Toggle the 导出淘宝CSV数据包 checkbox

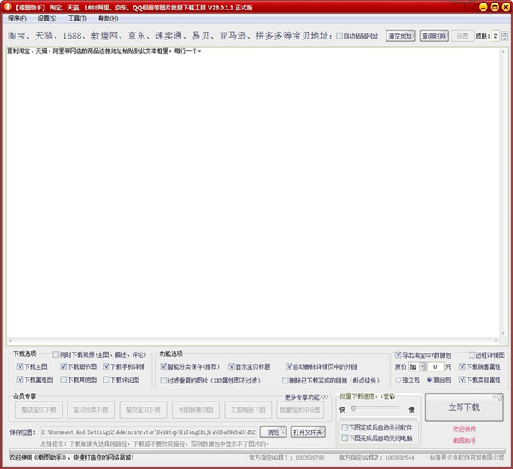pyautogui.click(x=398, y=354)
